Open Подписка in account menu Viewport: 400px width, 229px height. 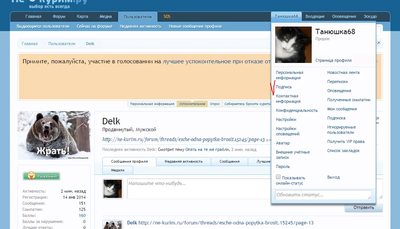tap(336, 118)
